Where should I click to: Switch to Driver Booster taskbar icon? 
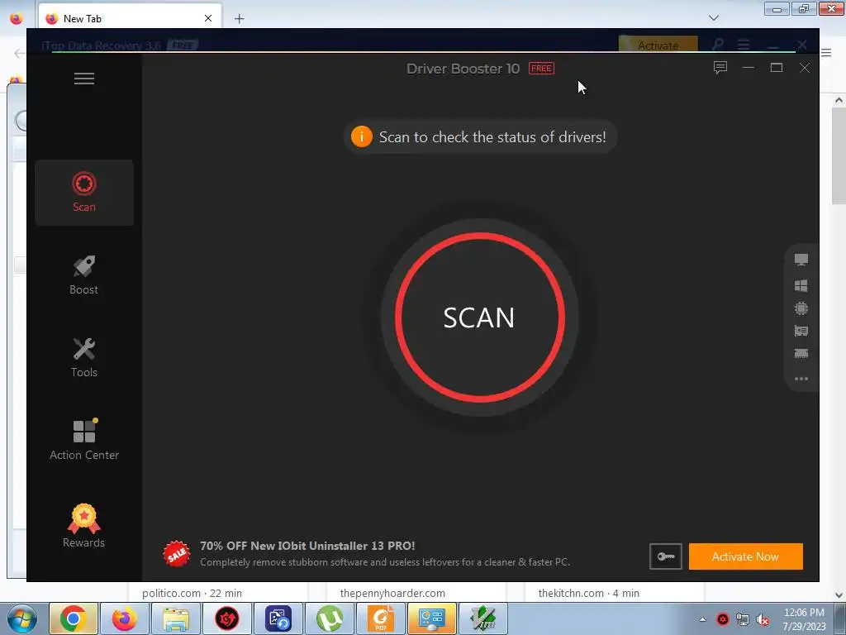(227, 618)
